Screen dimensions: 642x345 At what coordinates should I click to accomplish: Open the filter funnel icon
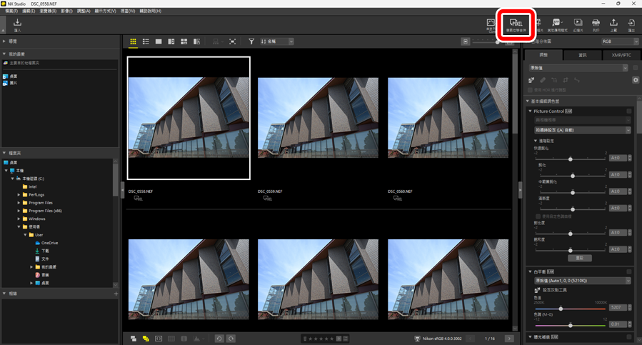pos(251,42)
